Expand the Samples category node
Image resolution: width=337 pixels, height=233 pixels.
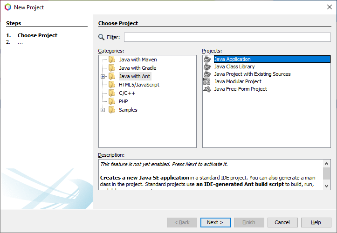(103, 110)
